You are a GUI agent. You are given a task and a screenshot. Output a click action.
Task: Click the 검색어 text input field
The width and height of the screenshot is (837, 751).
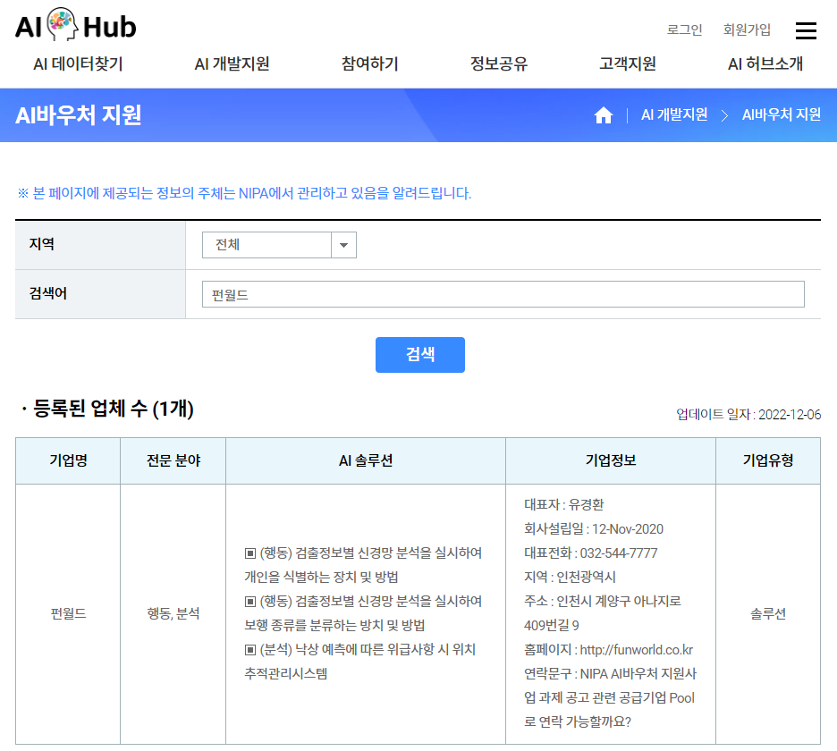click(503, 294)
